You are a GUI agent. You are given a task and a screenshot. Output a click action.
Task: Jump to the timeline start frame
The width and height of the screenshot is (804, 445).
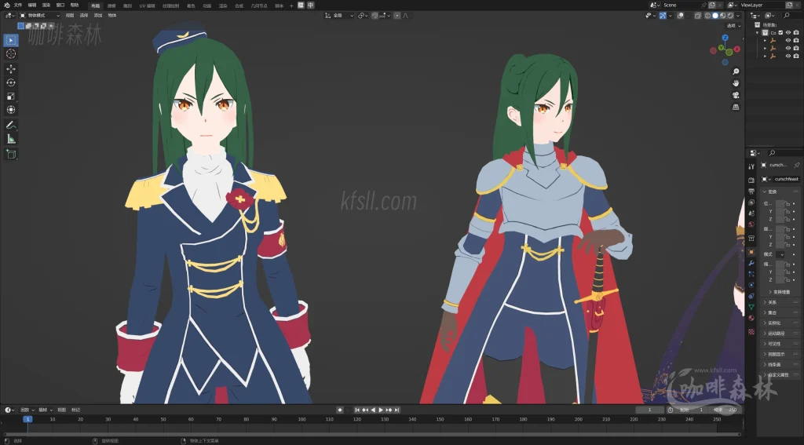(x=357, y=410)
